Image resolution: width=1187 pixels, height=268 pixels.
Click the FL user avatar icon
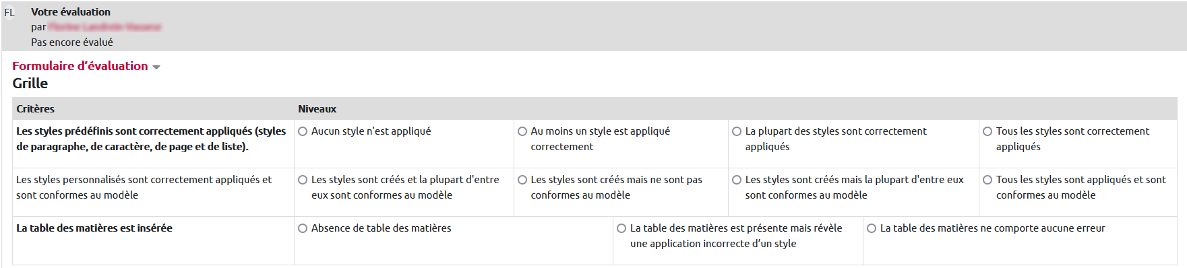9,13
